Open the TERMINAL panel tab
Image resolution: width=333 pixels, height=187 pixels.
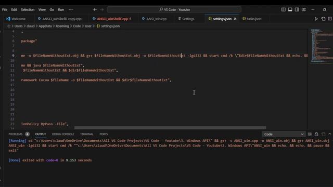[x=87, y=134]
